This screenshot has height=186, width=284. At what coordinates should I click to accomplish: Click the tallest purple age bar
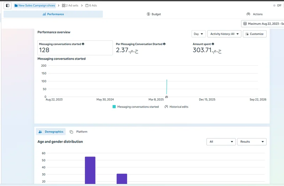(x=90, y=170)
